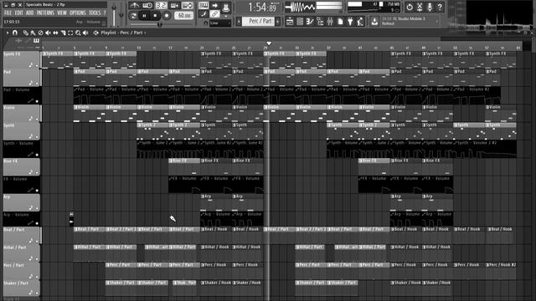The height and width of the screenshot is (301, 536).
Task: Click the playhead marker on the timeline
Action: pyautogui.click(x=269, y=43)
